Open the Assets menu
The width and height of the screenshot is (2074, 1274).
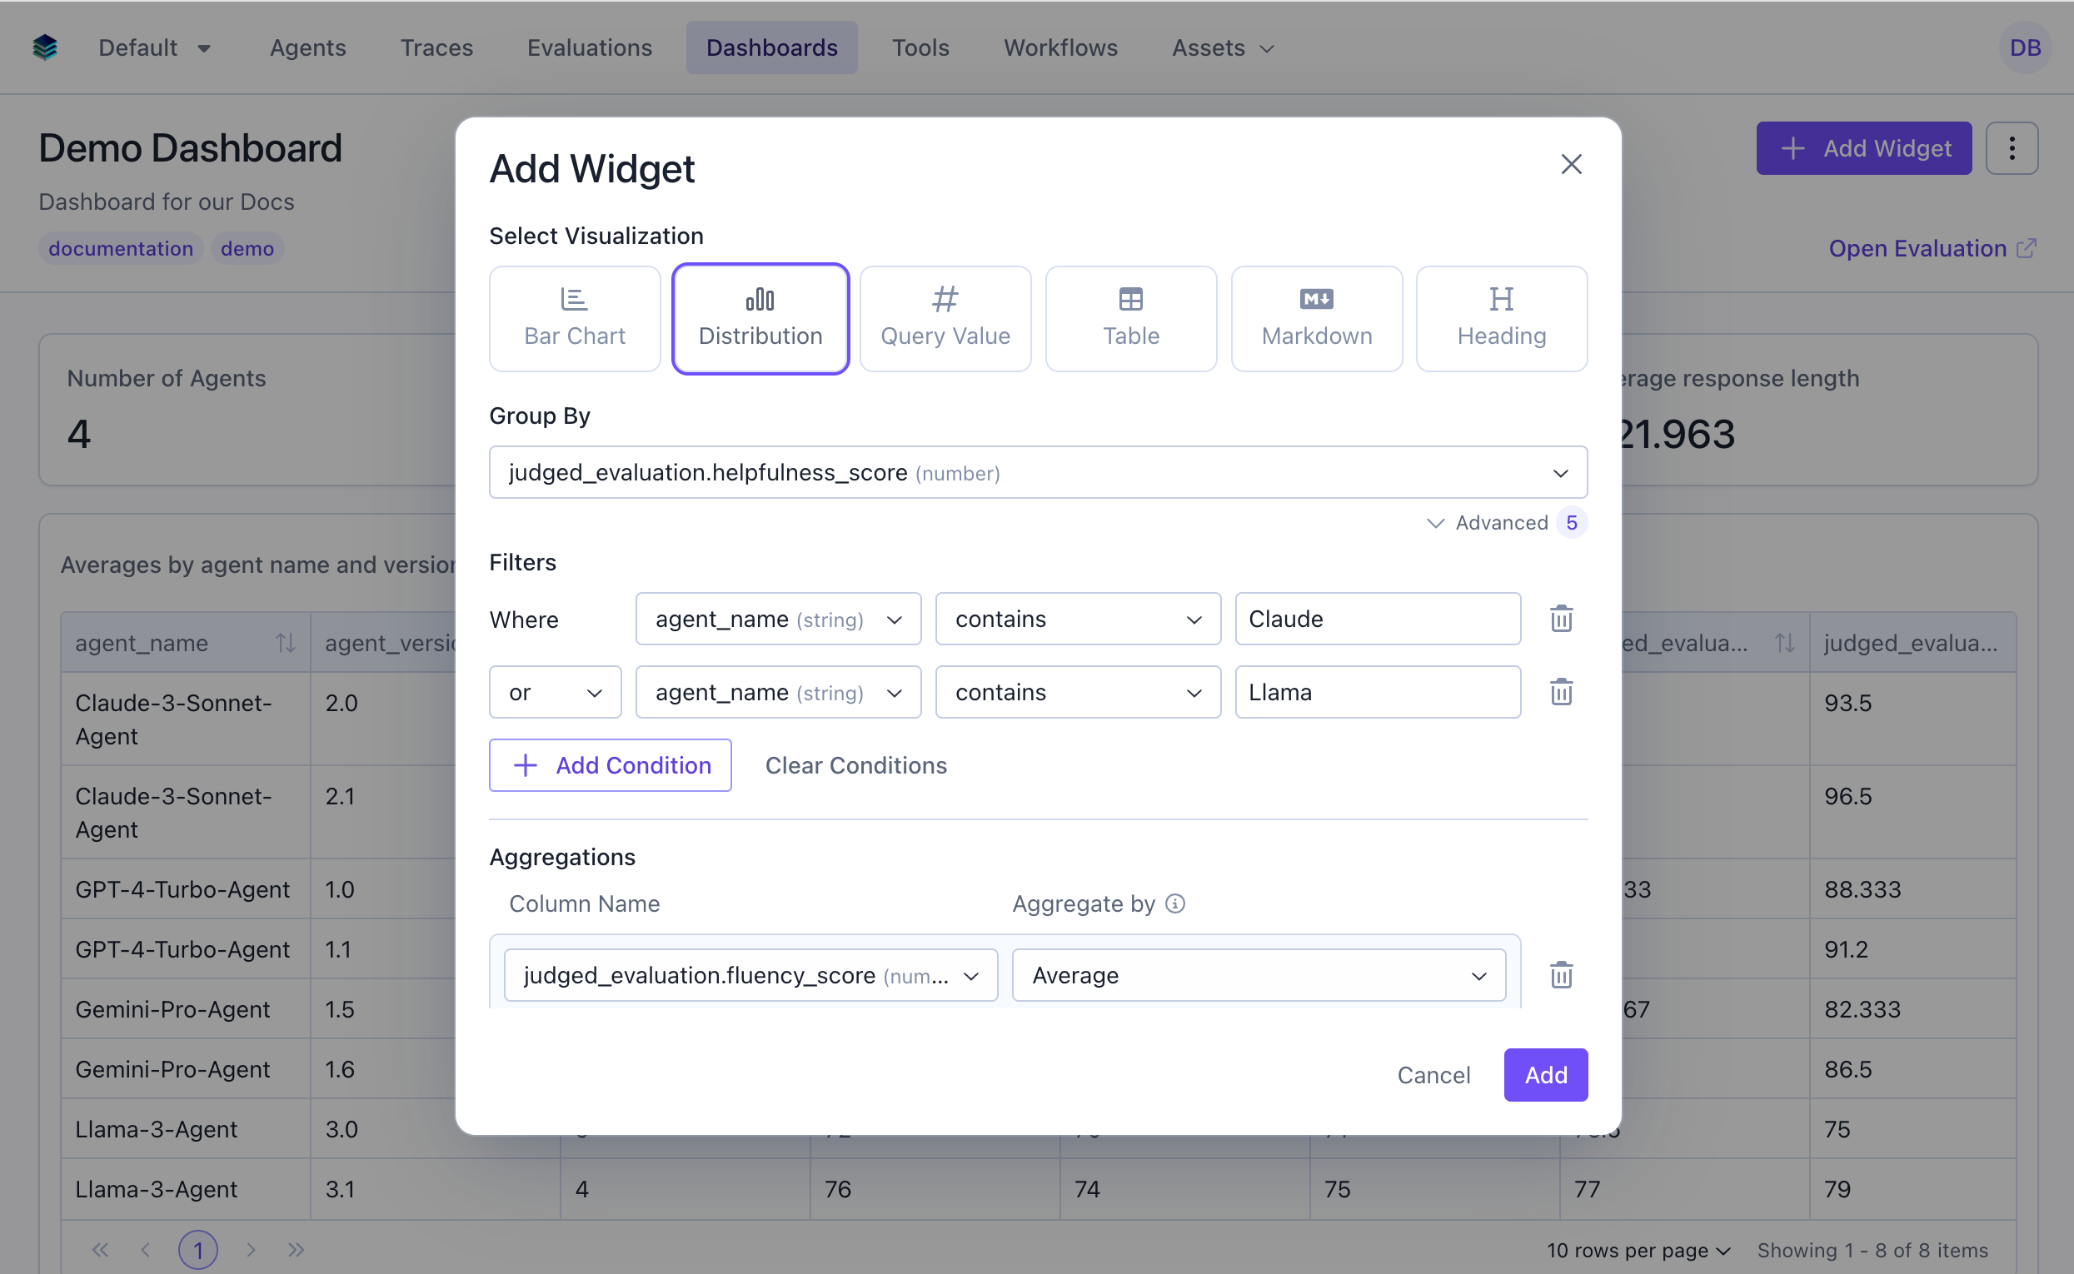[x=1221, y=47]
